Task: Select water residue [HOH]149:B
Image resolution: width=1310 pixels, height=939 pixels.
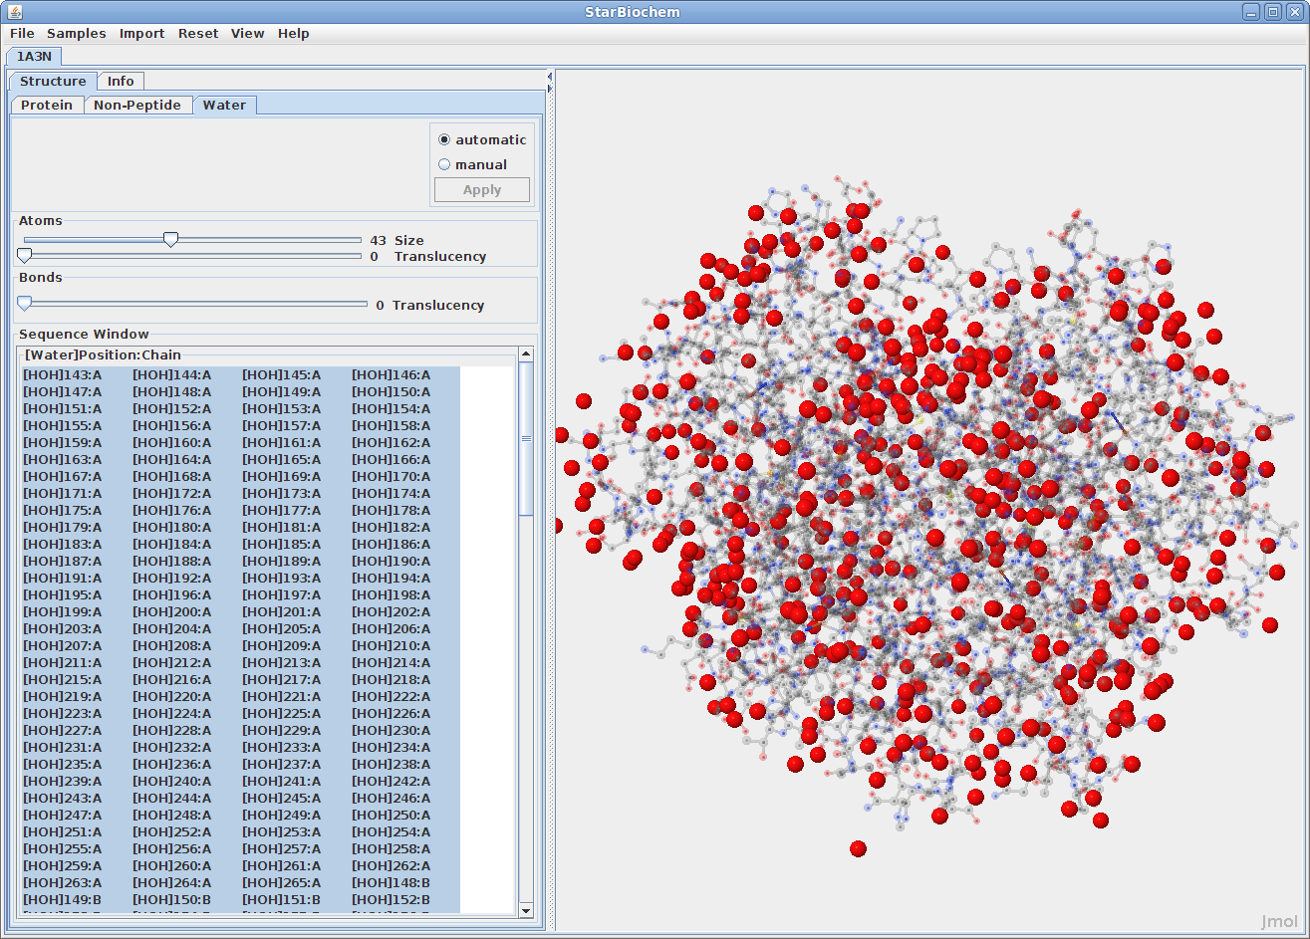Action: [x=63, y=899]
